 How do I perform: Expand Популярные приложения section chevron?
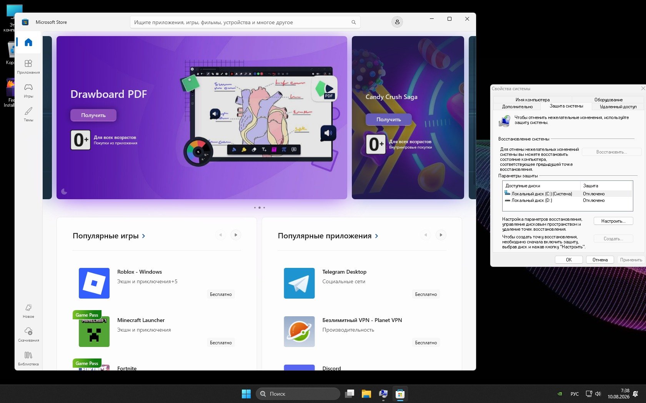coord(376,236)
